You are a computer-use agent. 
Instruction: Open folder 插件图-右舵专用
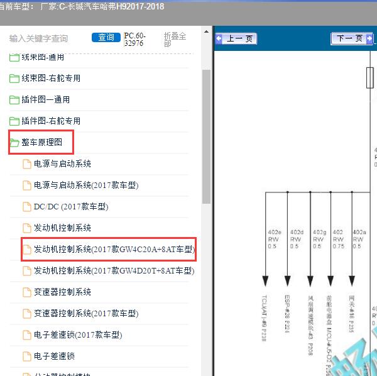coord(51,121)
